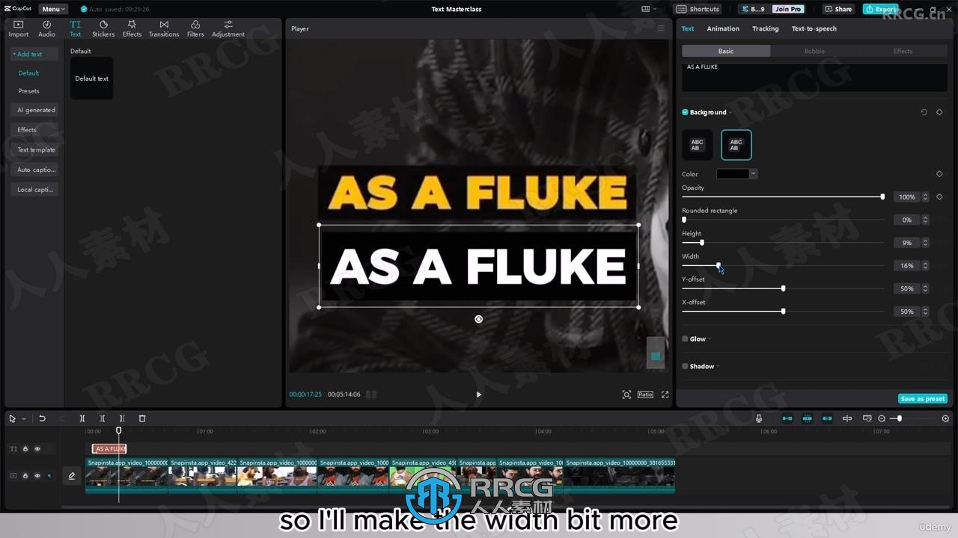Lock the text track

[x=25, y=449]
